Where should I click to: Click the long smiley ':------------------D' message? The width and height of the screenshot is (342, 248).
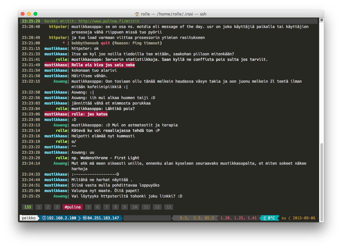point(95,174)
